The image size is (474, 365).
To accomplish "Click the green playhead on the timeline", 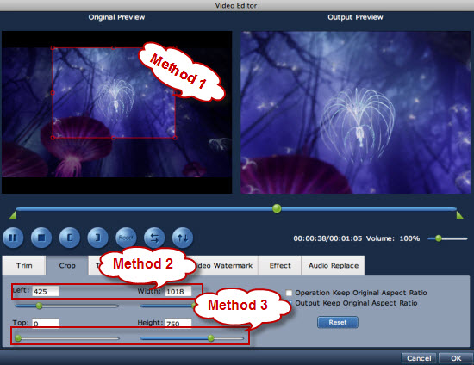I will coord(277,208).
